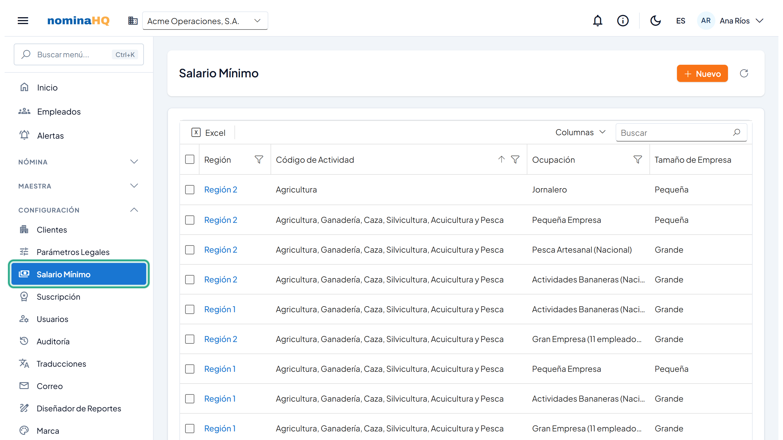
Task: Check the Pesca Artesanal (Nacional) row checkbox
Action: click(x=190, y=250)
